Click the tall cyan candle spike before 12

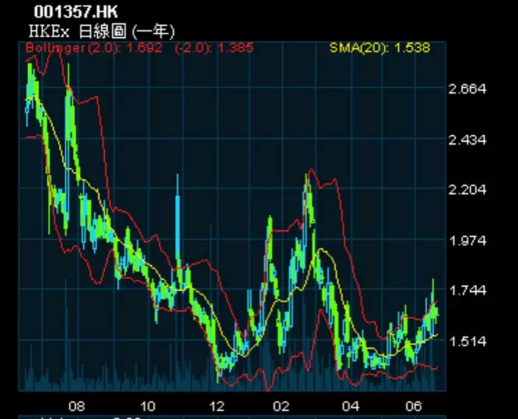[177, 214]
